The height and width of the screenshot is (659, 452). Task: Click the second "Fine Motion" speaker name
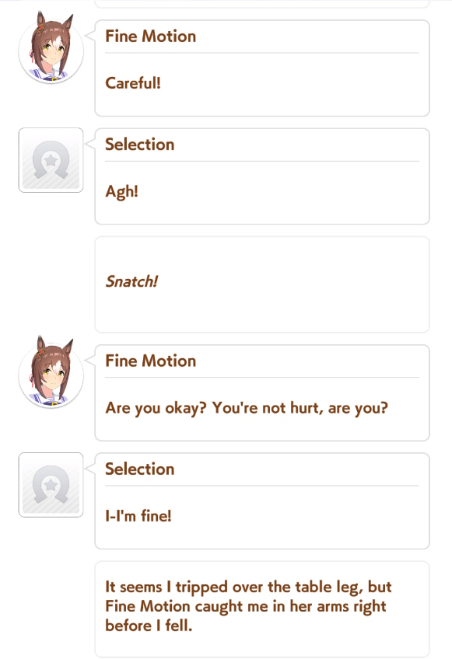tap(151, 361)
